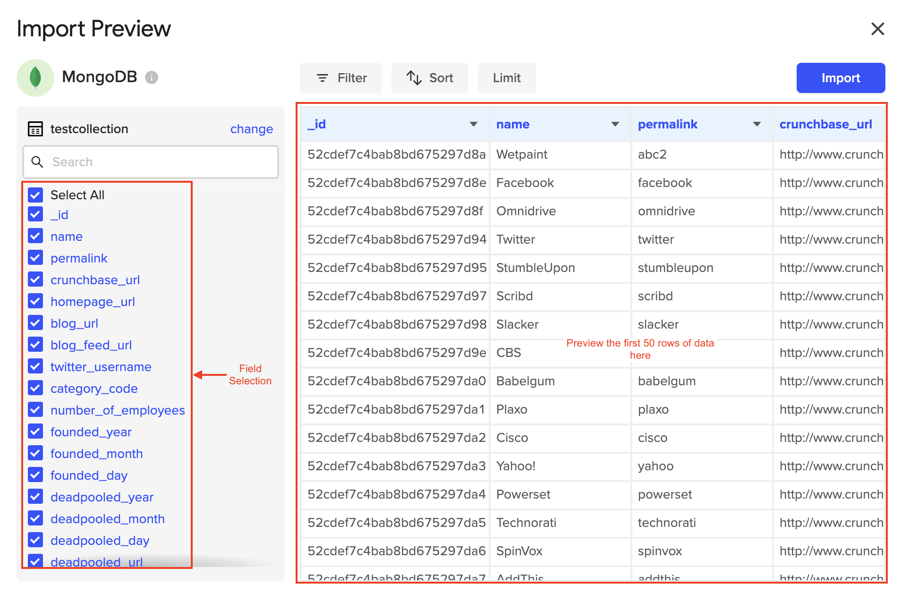Click the change collection link
901x593 pixels.
251,129
